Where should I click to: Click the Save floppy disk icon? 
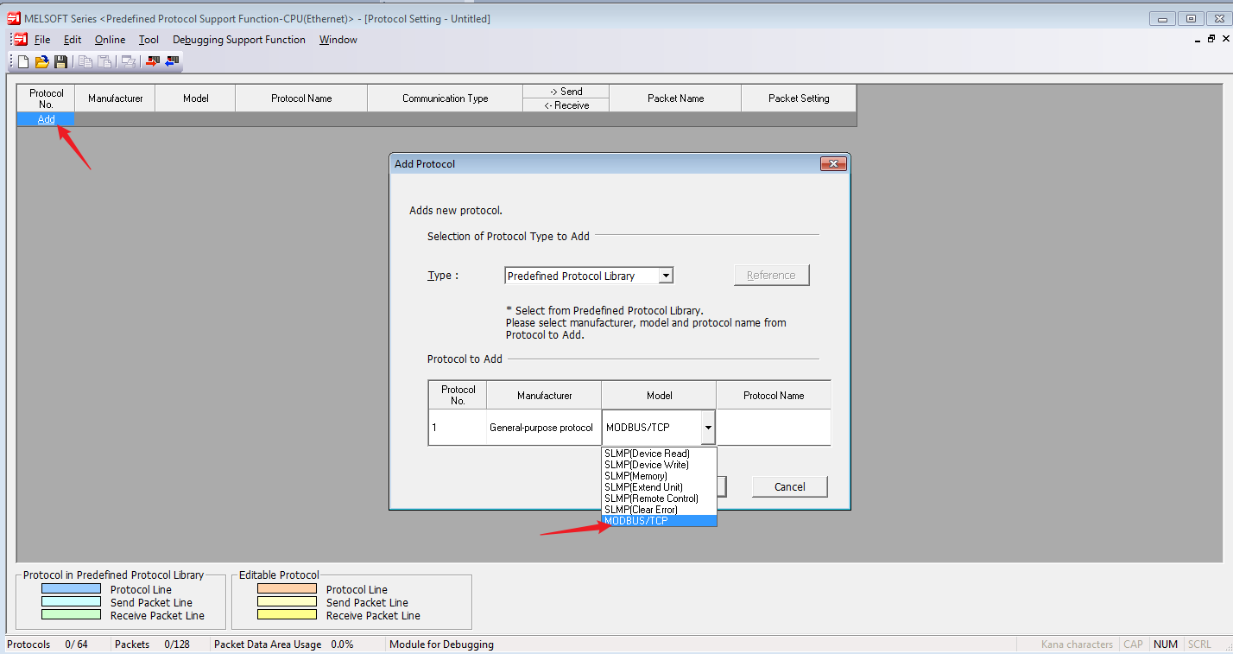(60, 61)
